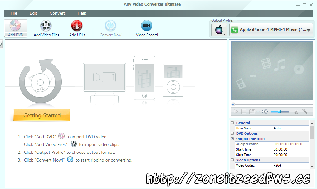This screenshot has width=317, height=189.
Task: Click the Add DVD disc icon
Action: click(x=15, y=26)
